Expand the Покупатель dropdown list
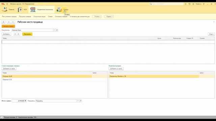This screenshot has height=121, width=216. [54, 30]
